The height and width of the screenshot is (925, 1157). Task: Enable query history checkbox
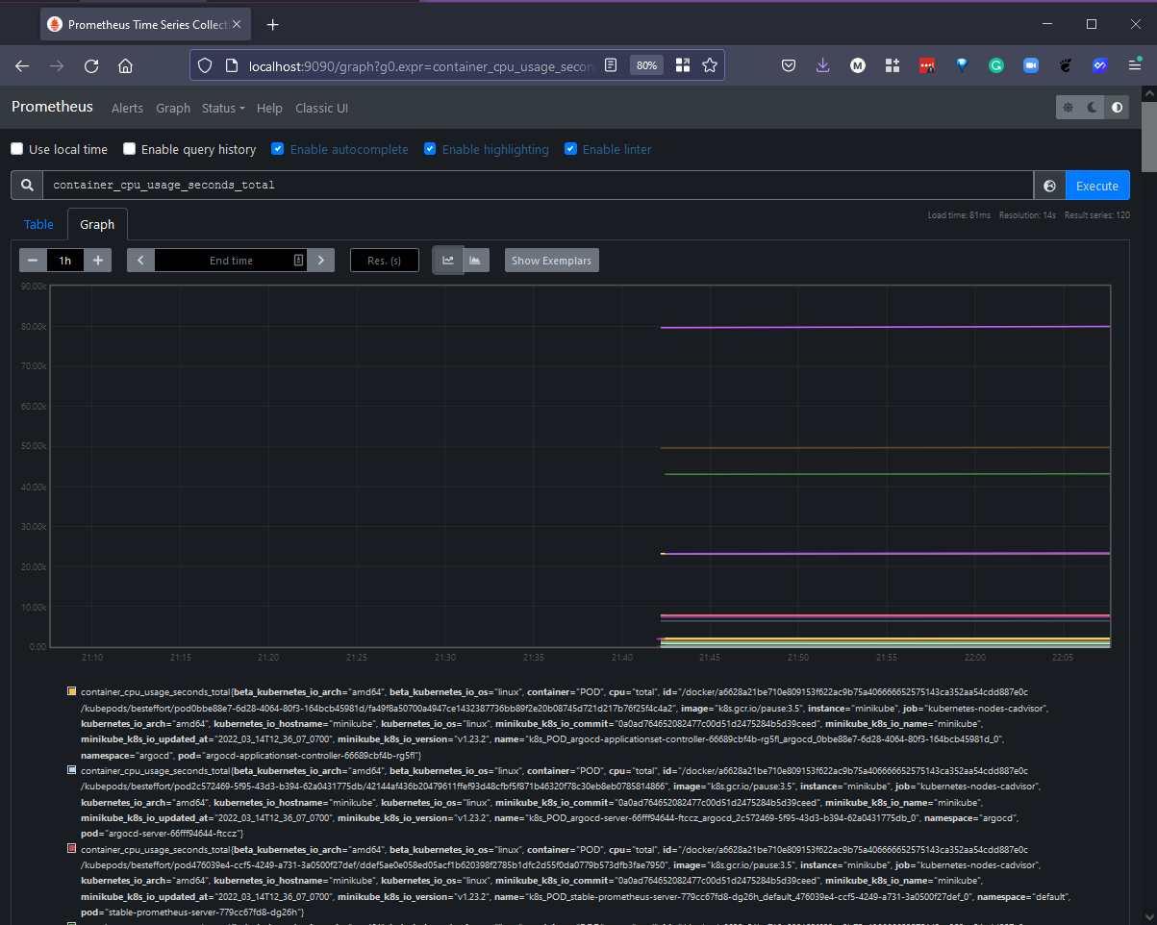pos(130,149)
